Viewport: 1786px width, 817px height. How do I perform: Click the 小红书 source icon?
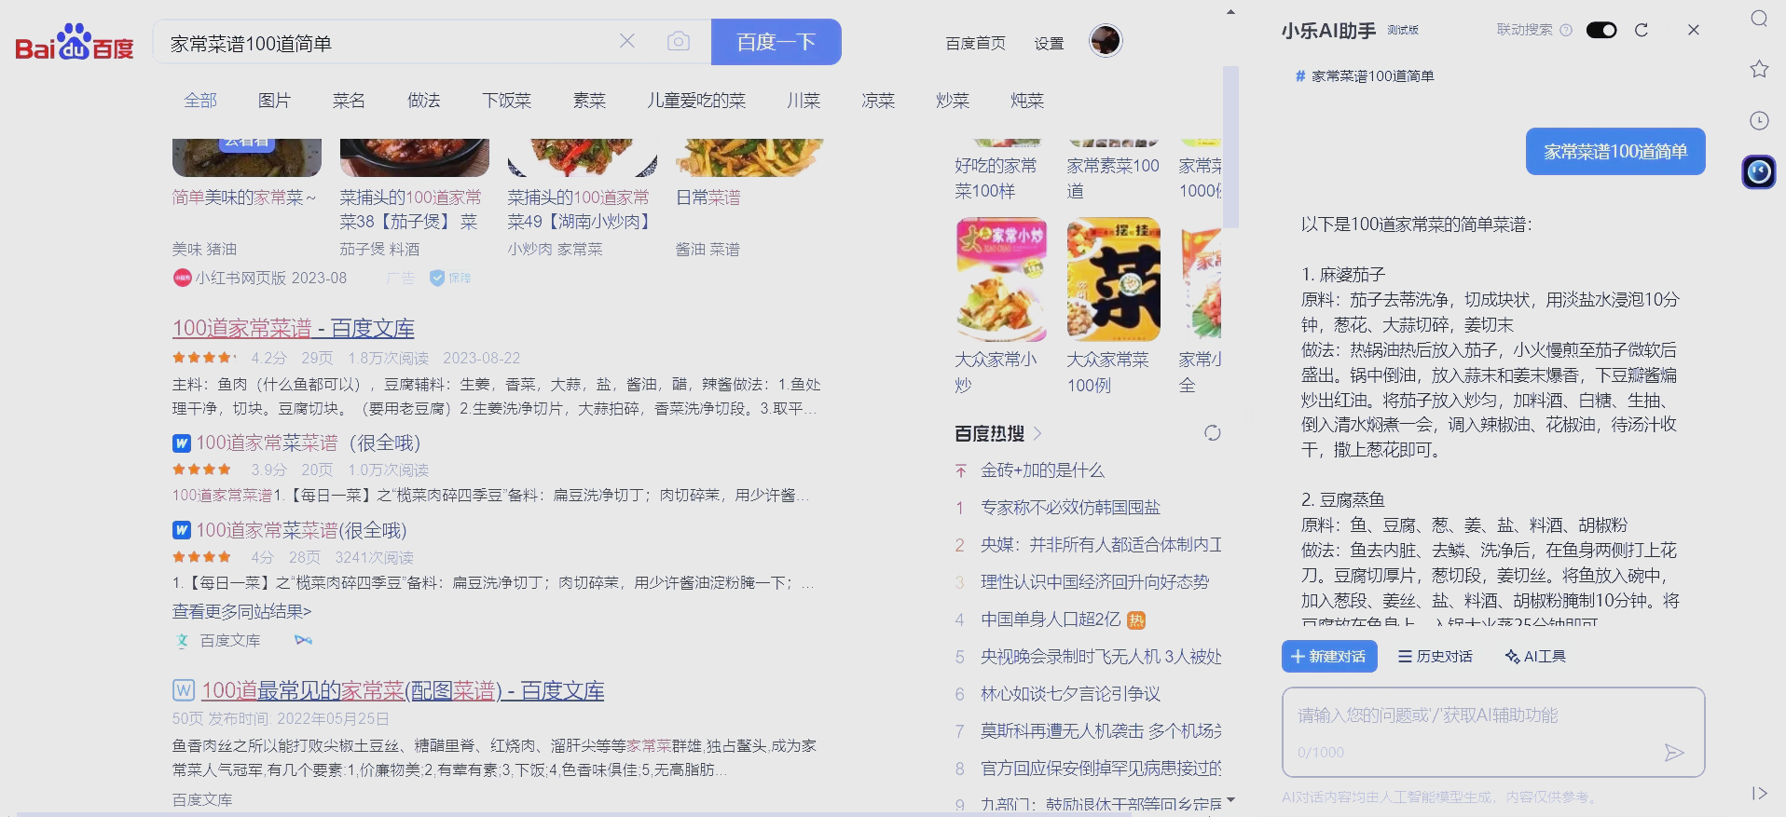(182, 278)
